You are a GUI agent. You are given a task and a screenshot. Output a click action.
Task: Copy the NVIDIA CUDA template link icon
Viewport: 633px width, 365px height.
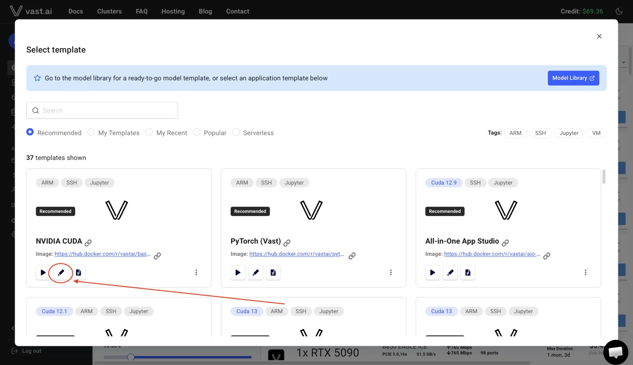click(88, 242)
